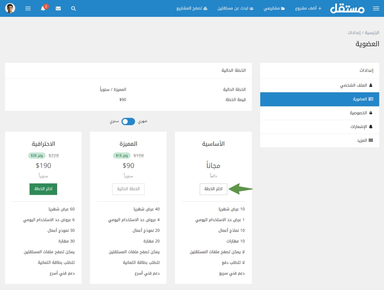The image size is (384, 290).
Task: Toggle the monthly/yearly billing switch
Action: 128,121
